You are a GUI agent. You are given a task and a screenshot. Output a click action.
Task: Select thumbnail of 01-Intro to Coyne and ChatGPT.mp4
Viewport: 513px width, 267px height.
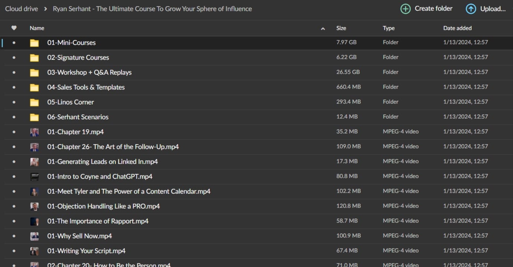click(x=34, y=177)
